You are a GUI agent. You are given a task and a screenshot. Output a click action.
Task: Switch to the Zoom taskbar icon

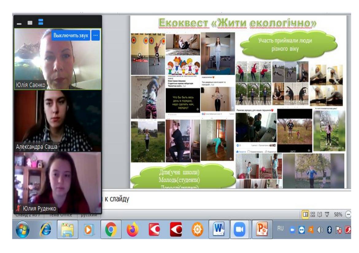click(x=242, y=230)
